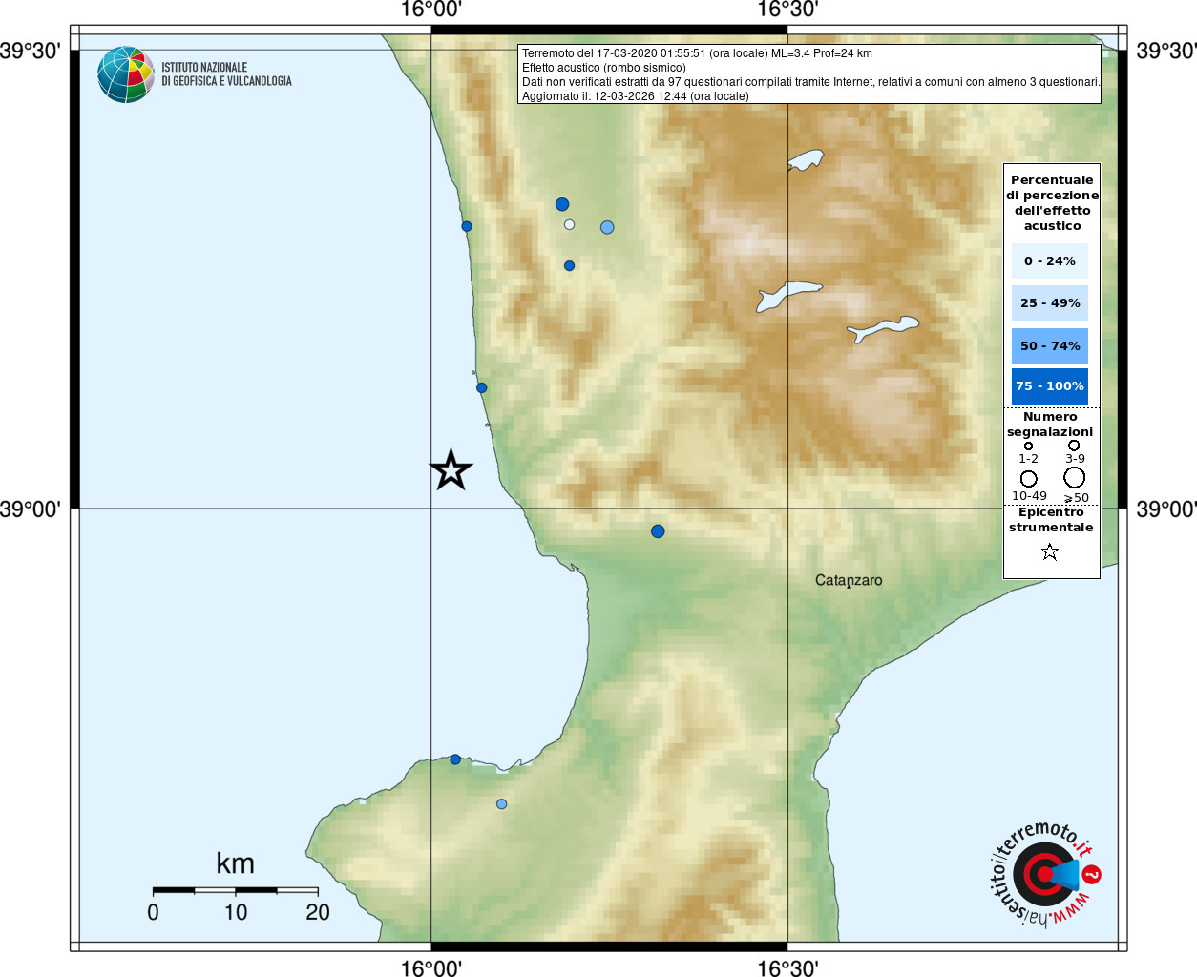Click the 0 - 24% legend color swatch
Screen dimensions: 1197x977
[x=1050, y=260]
